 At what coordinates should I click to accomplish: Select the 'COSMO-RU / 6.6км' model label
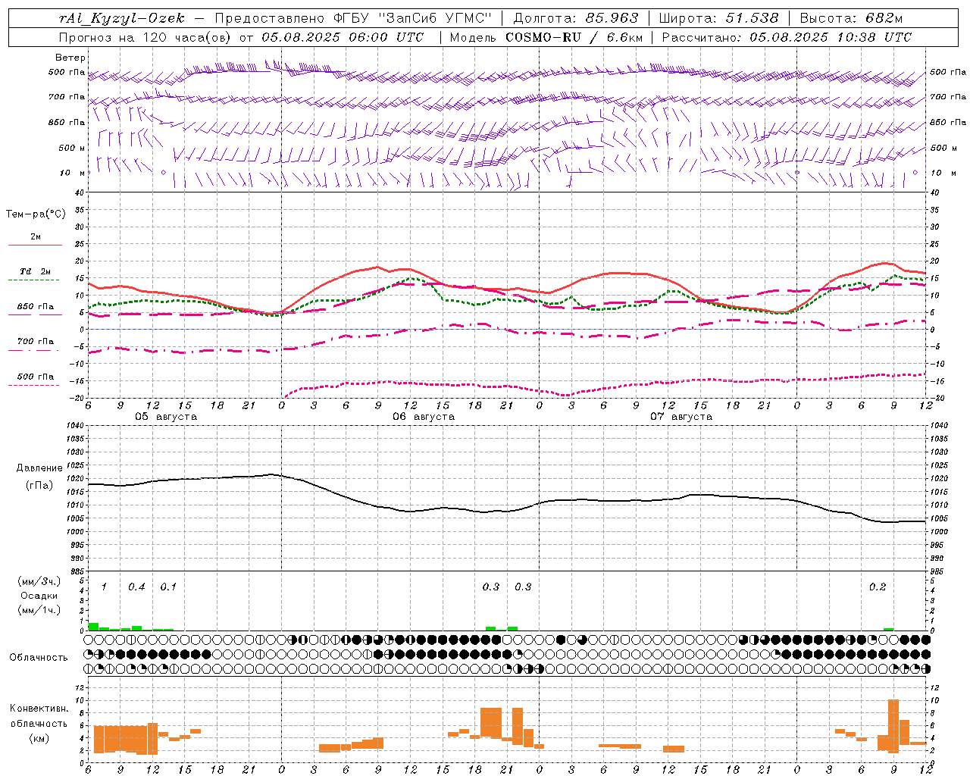pos(574,37)
